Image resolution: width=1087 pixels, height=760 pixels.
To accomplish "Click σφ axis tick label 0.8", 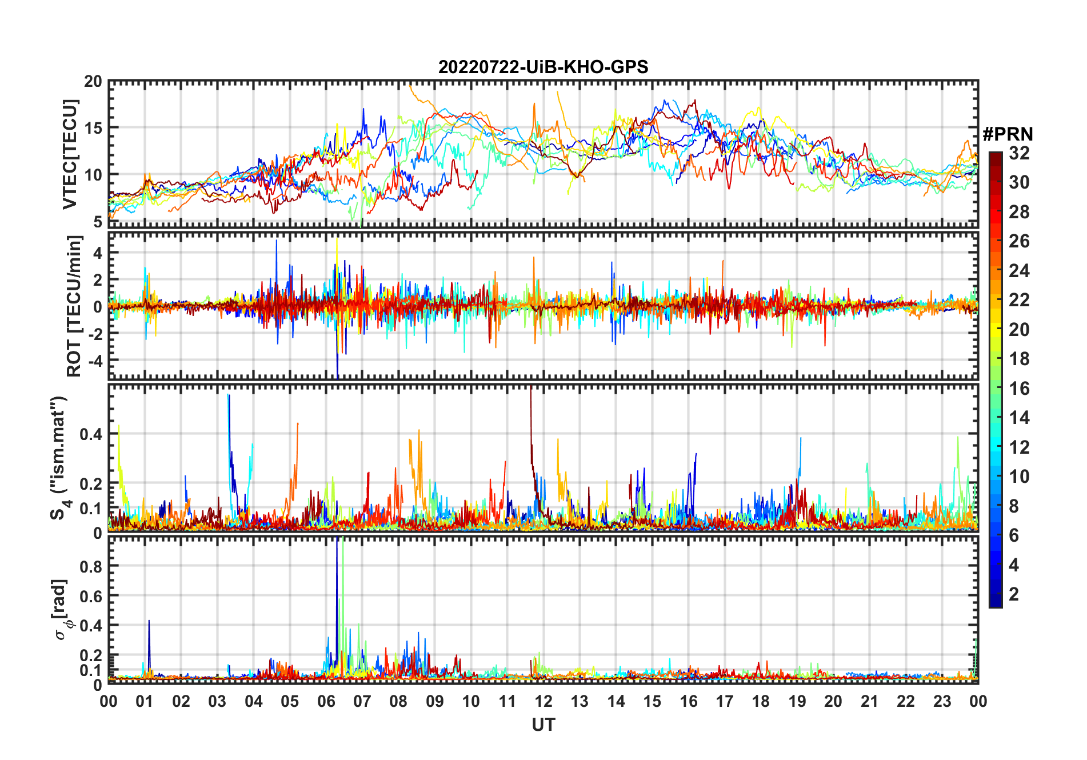I will pos(91,566).
